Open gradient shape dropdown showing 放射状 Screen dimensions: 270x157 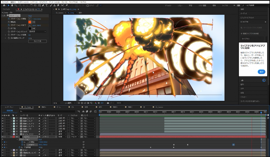click(38, 32)
